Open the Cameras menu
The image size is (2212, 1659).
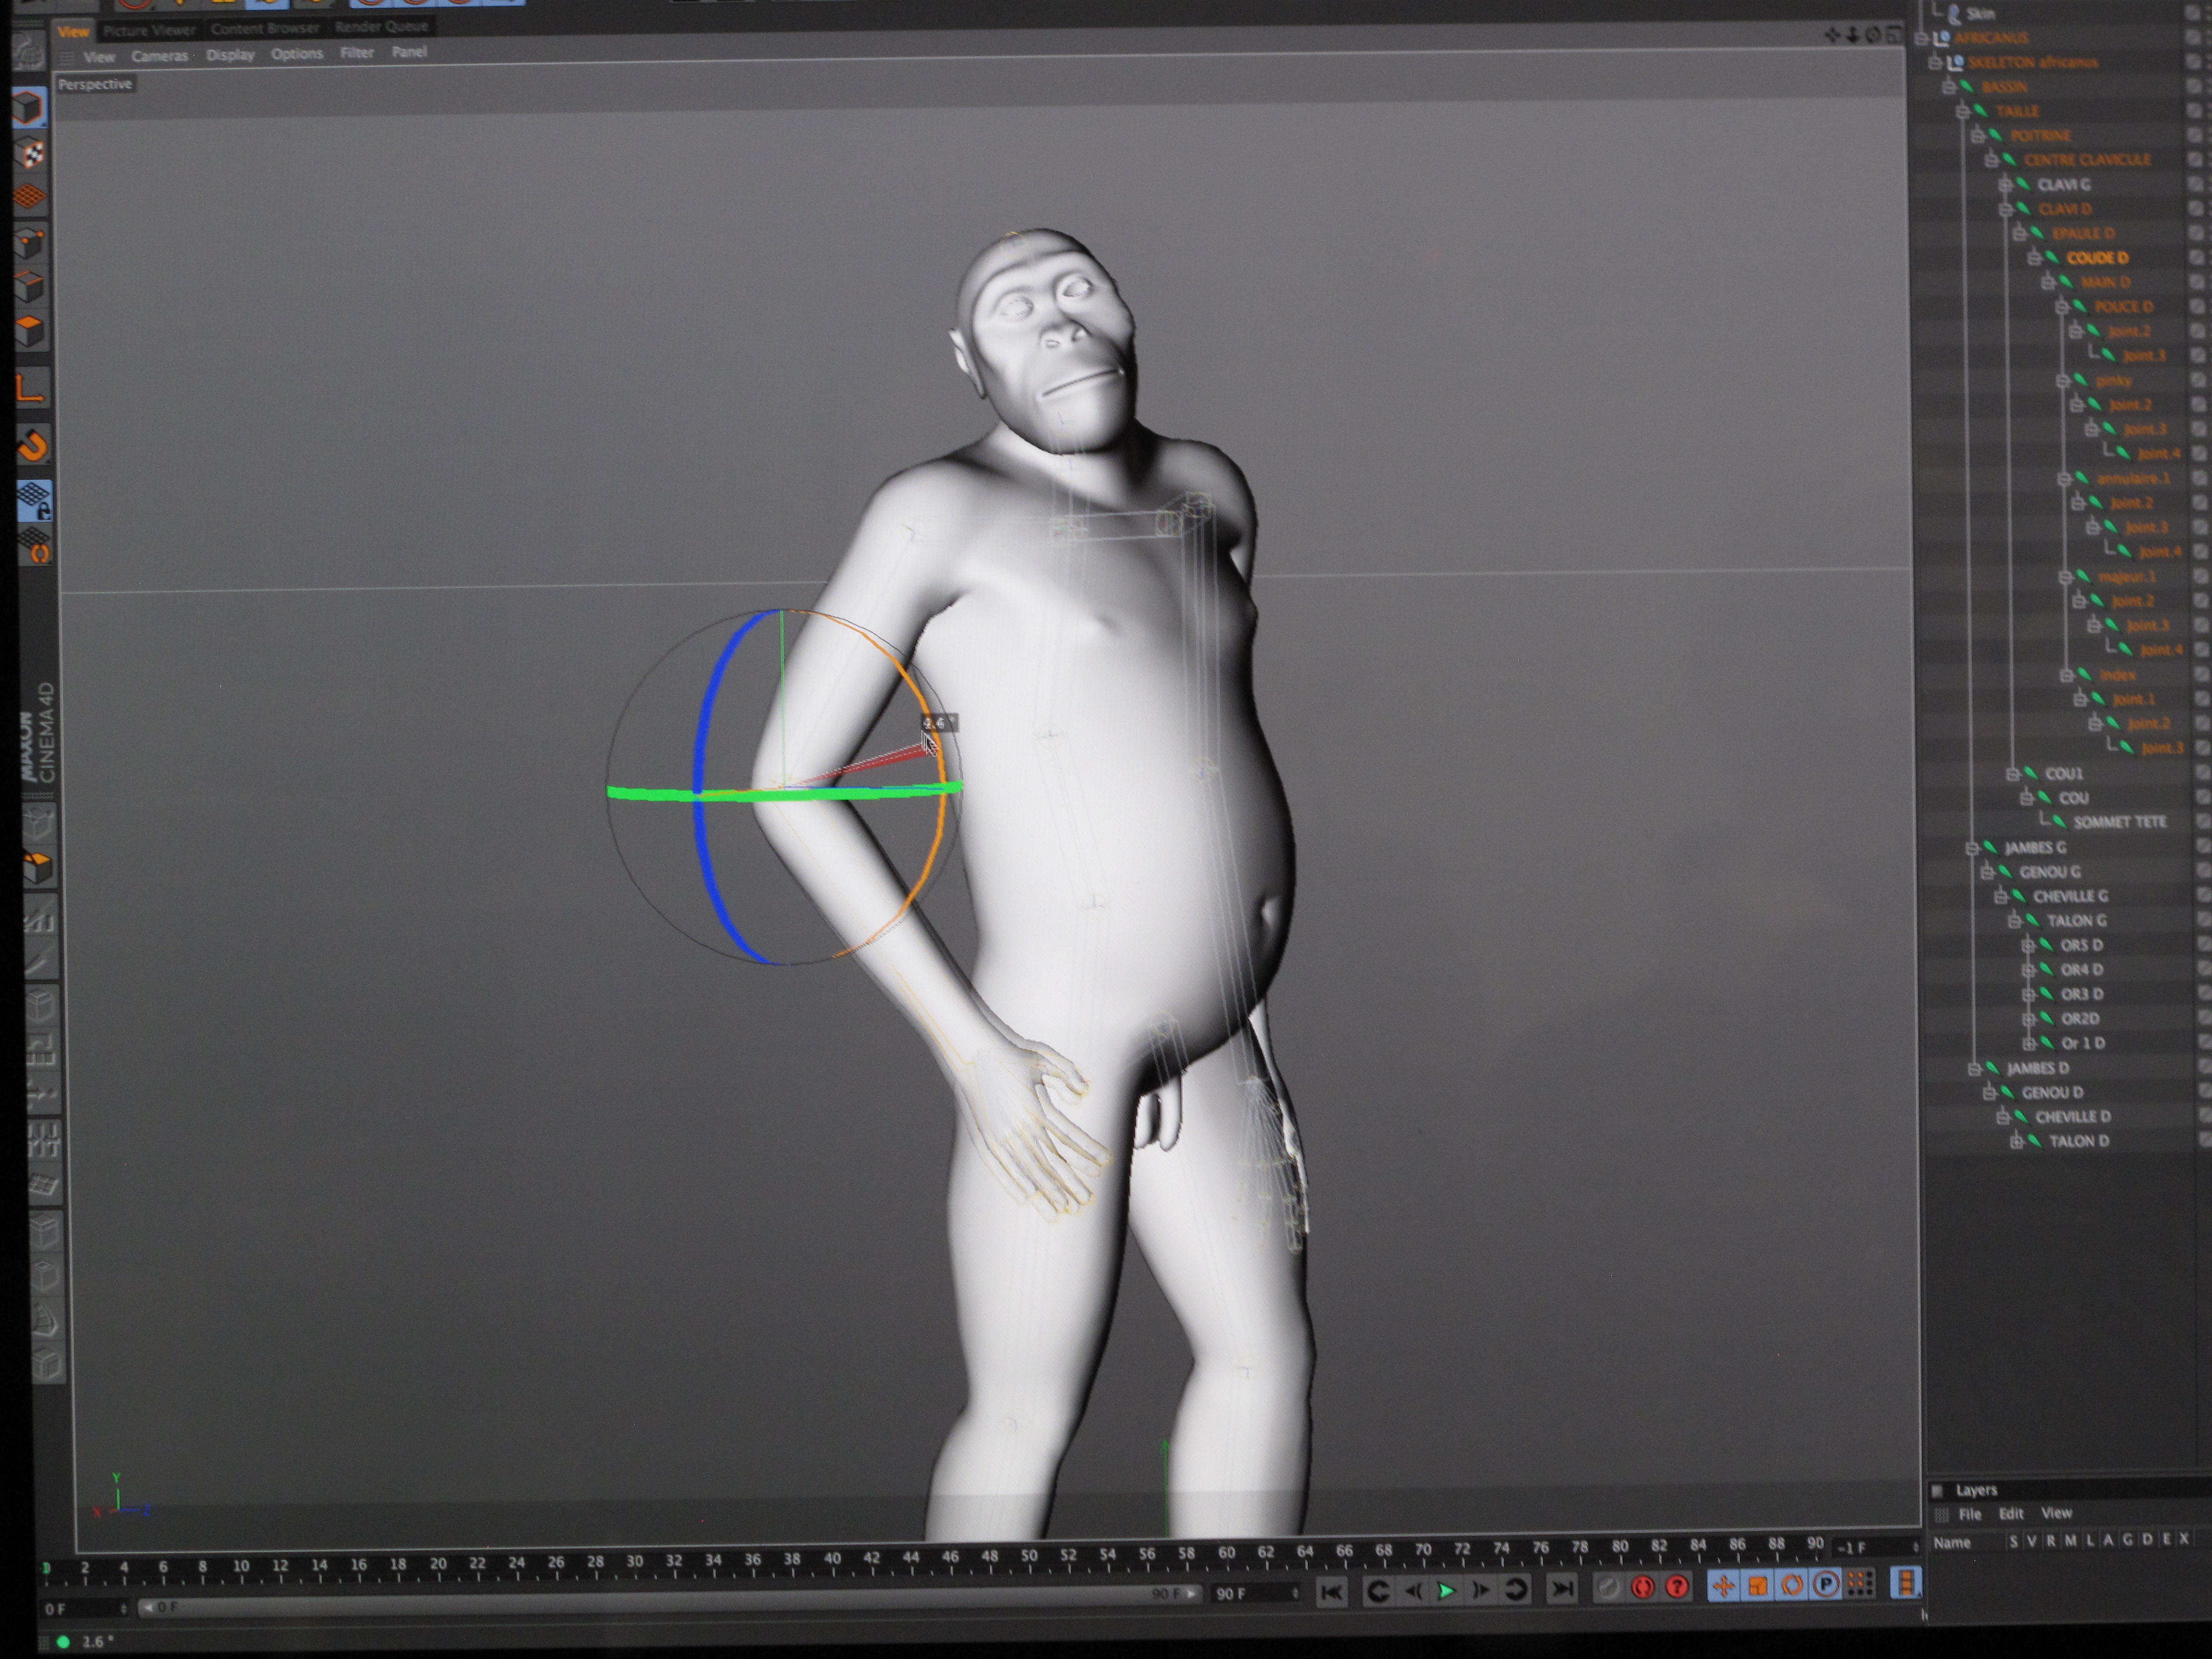159,56
